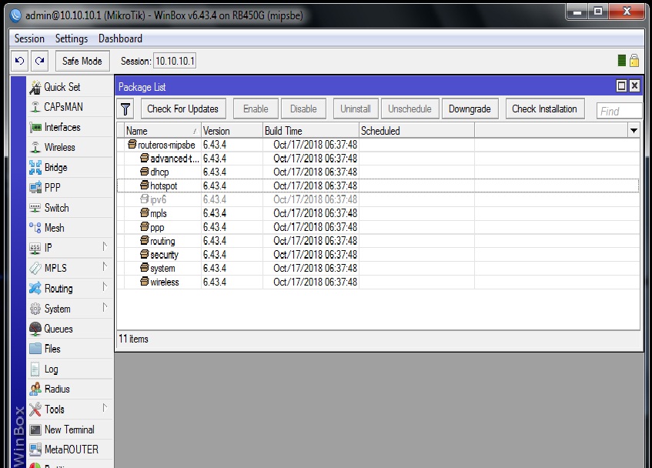
Task: Open the Settings menu
Action: tap(72, 38)
